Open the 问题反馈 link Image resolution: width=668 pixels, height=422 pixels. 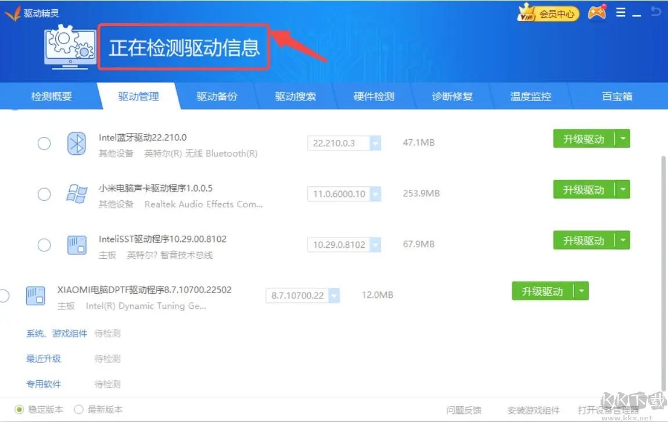pyautogui.click(x=464, y=410)
